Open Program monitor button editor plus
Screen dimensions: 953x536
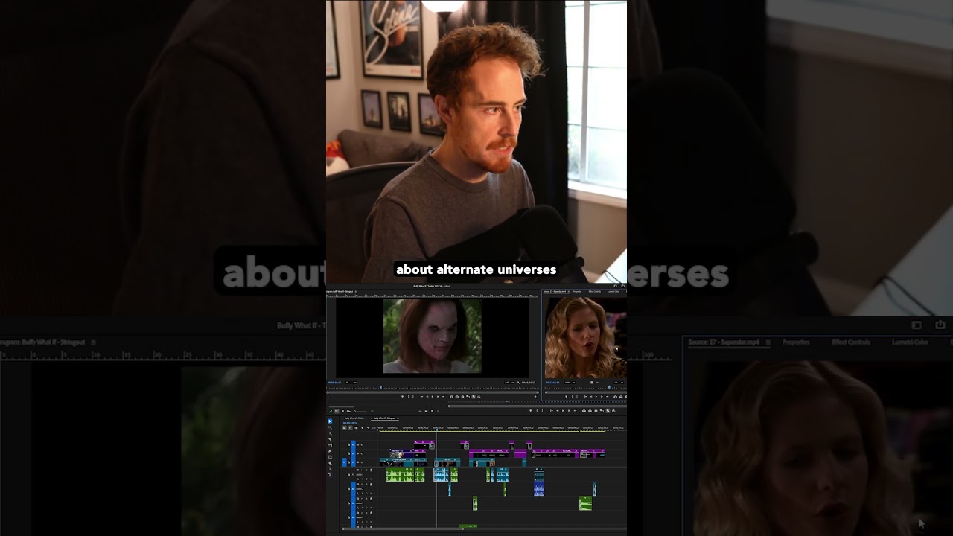tap(535, 397)
